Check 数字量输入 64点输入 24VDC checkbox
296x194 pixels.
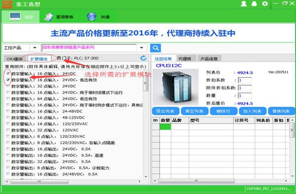tap(8, 98)
